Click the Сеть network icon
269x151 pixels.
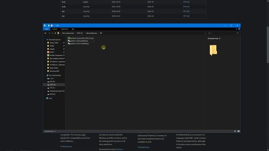tap(47, 98)
